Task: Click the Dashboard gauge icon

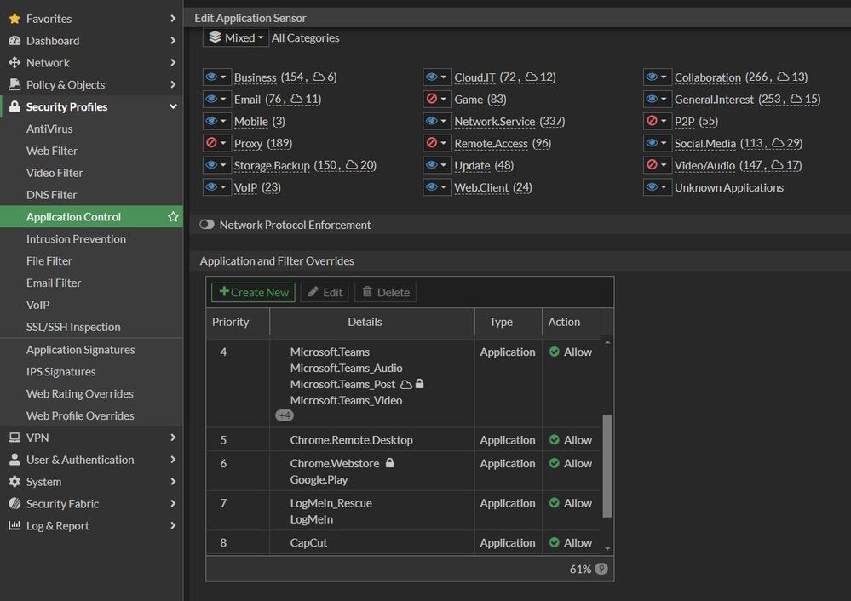Action: tap(14, 41)
